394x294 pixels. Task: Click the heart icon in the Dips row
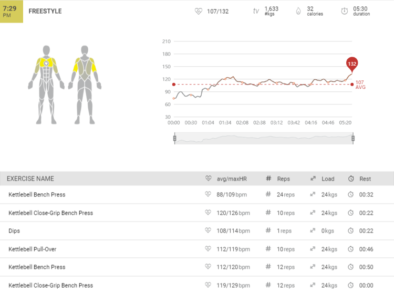coord(208,231)
